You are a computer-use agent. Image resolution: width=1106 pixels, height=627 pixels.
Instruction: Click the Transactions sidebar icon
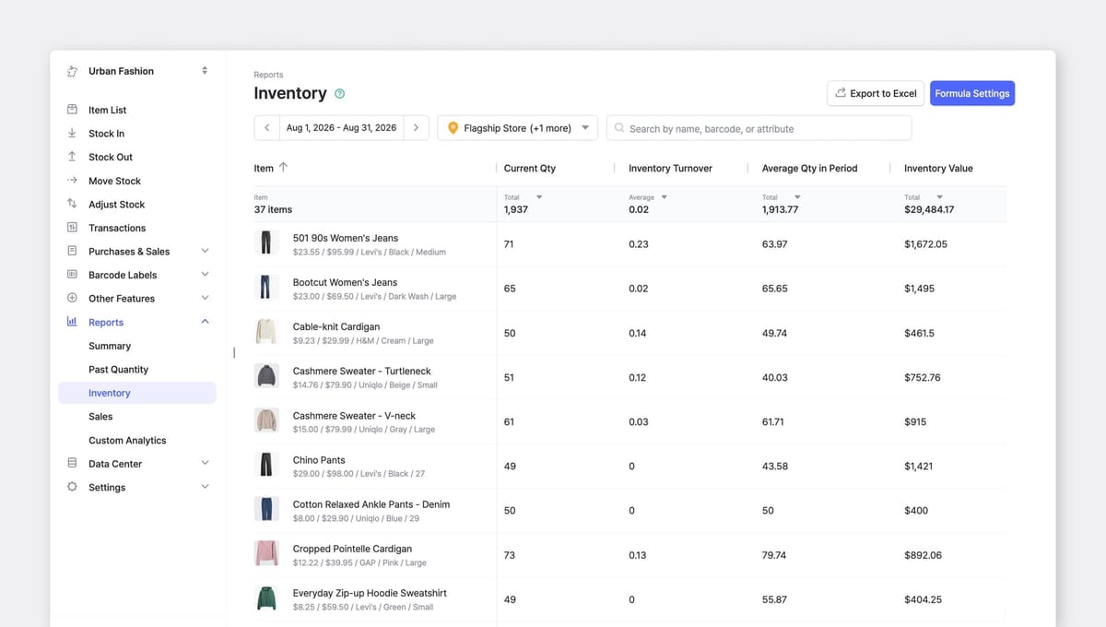tap(72, 228)
